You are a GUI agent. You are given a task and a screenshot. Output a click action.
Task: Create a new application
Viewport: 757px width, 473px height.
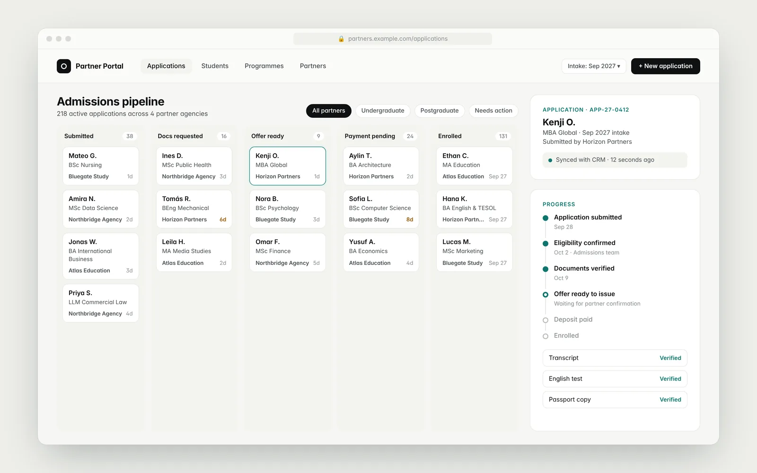666,66
